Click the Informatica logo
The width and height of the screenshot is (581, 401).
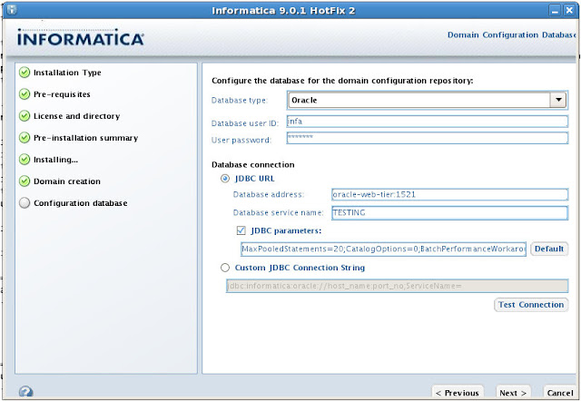tap(81, 37)
